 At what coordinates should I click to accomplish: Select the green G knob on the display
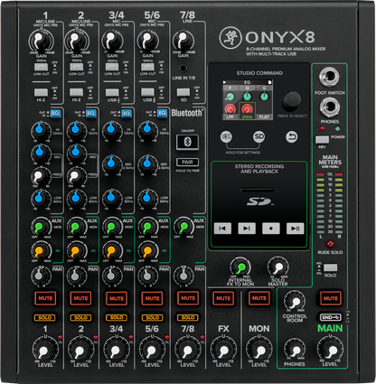click(264, 97)
